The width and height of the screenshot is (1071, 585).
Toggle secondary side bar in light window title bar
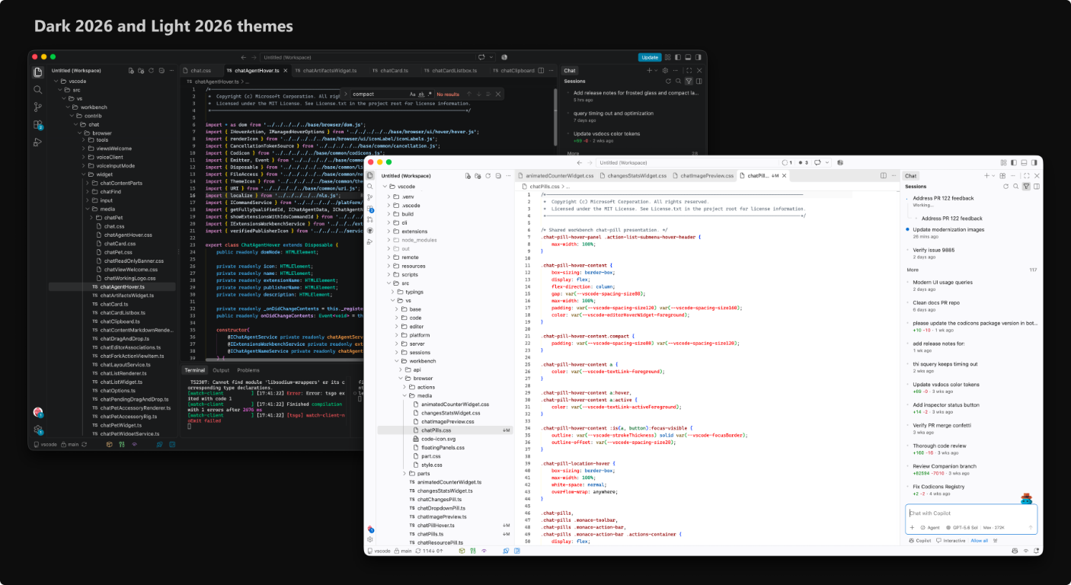click(x=1034, y=163)
